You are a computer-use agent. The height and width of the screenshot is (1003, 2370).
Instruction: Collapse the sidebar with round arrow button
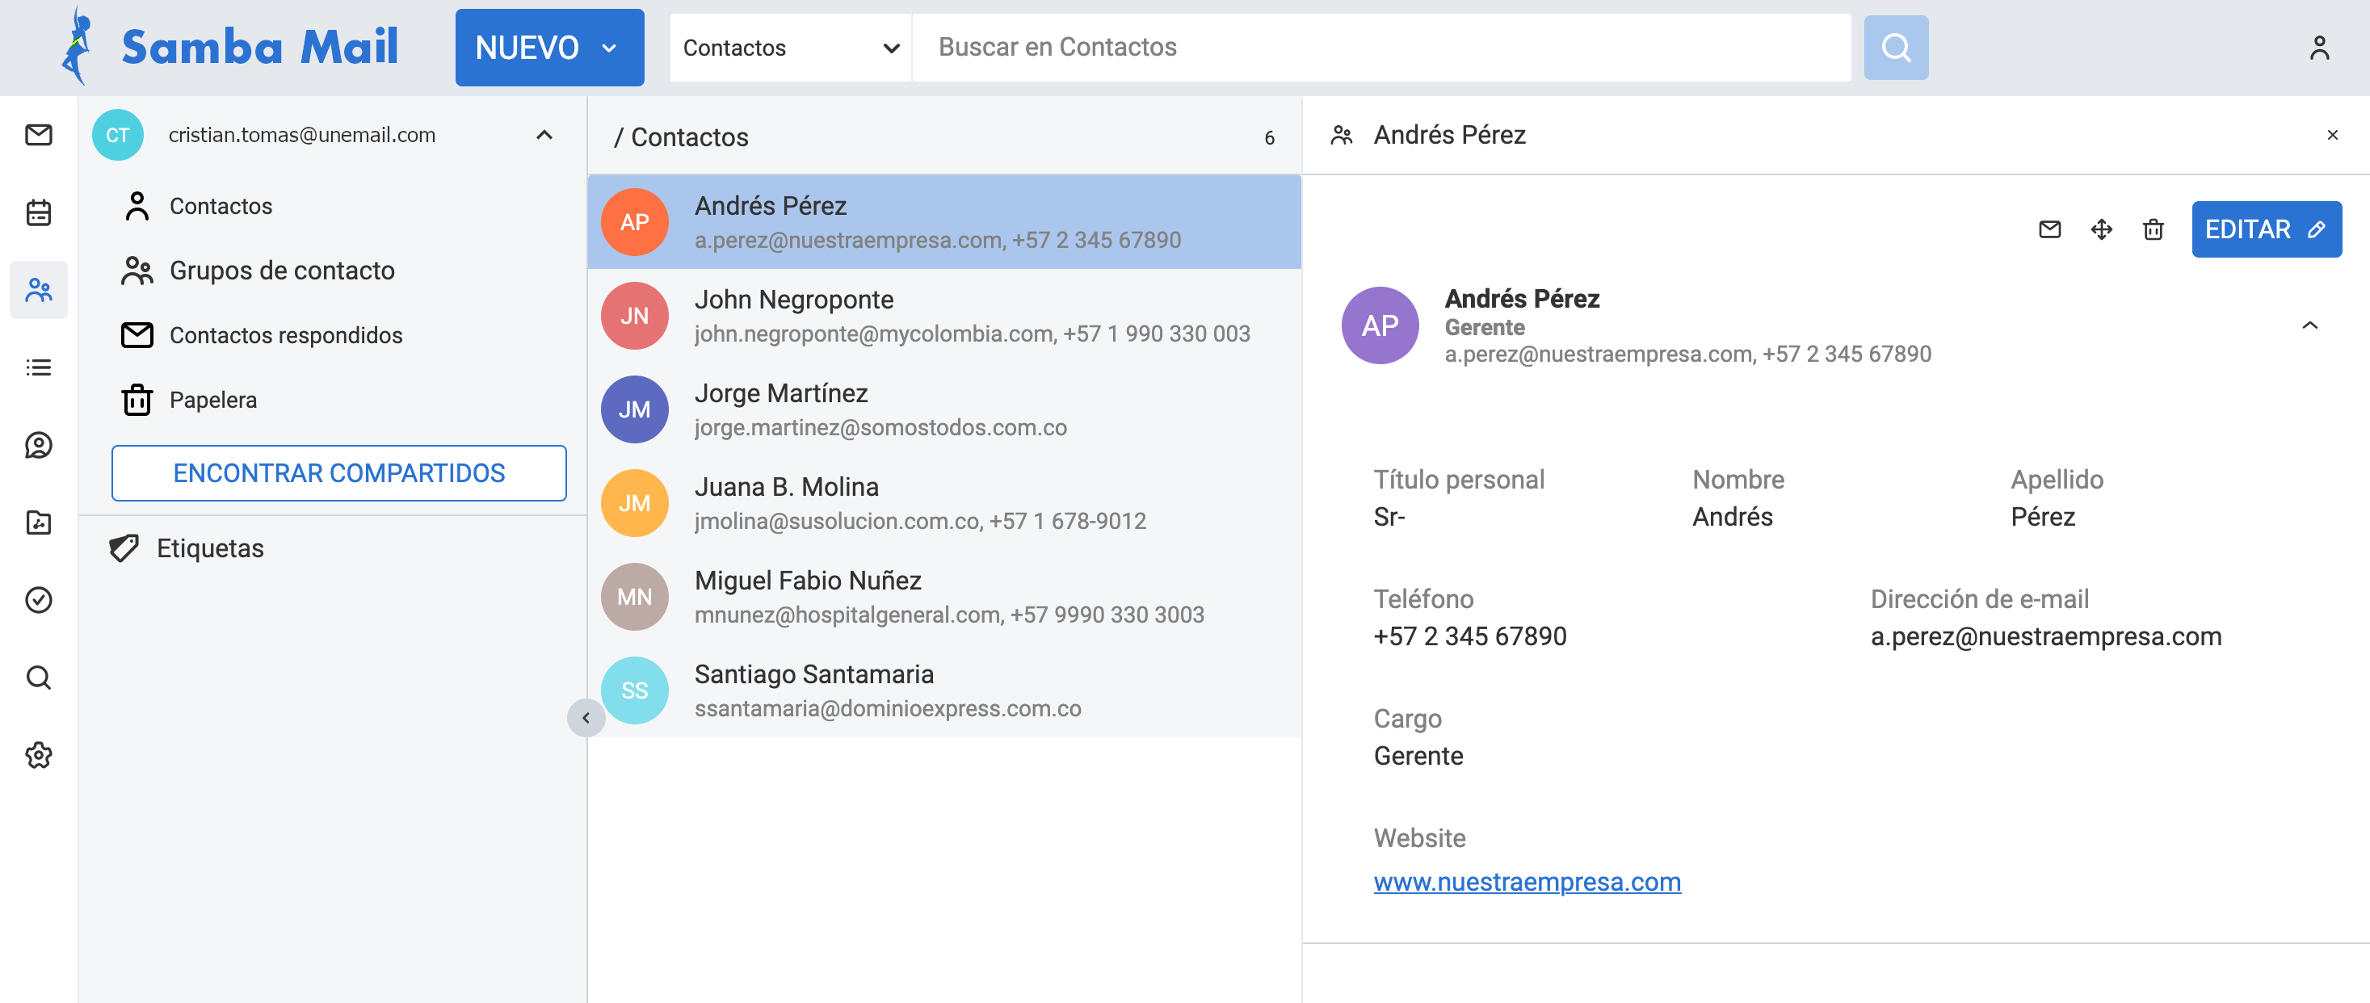[x=586, y=718]
